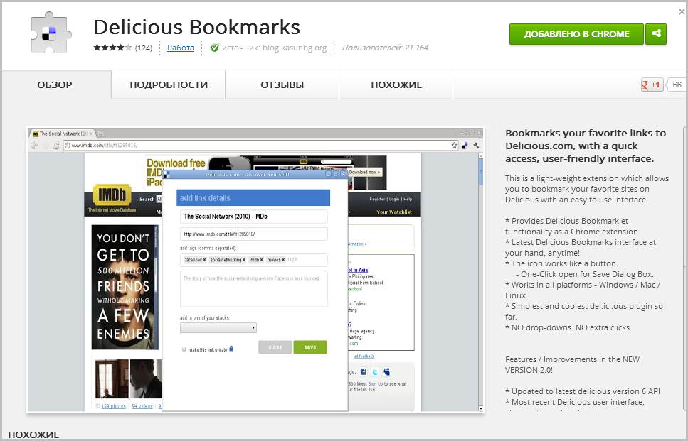Click the private link lock icon

231,349
